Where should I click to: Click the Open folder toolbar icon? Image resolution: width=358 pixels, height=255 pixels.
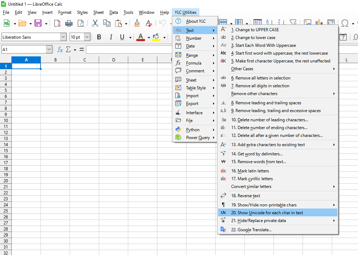coord(22,23)
